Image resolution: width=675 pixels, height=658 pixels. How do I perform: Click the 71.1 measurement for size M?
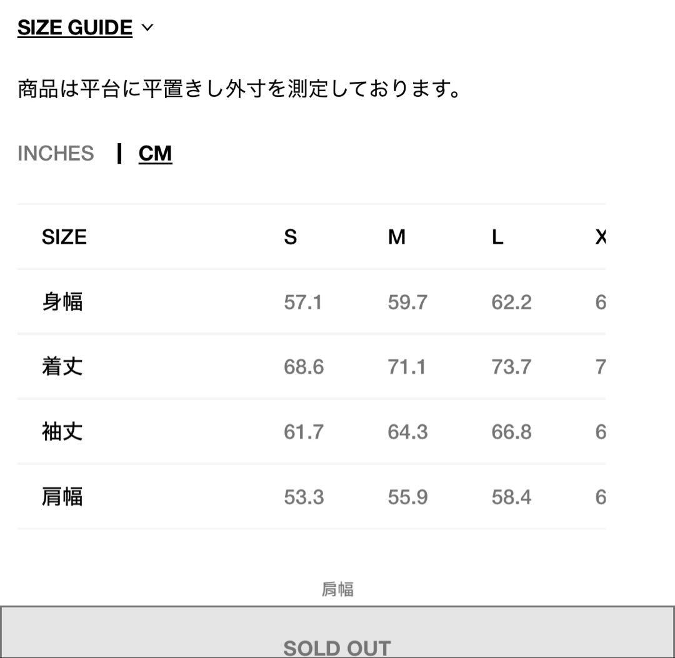(408, 367)
